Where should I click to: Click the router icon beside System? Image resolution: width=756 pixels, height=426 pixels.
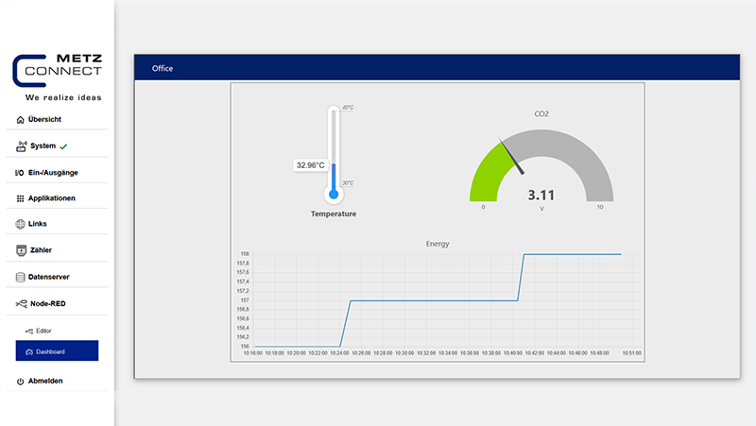pos(22,146)
